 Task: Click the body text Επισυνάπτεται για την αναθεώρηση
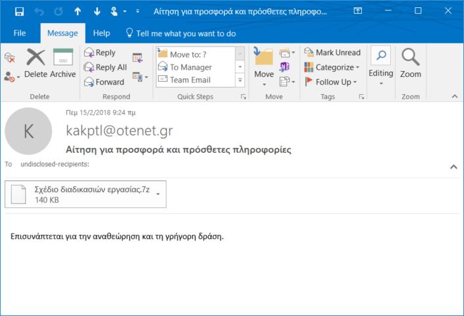click(x=75, y=236)
